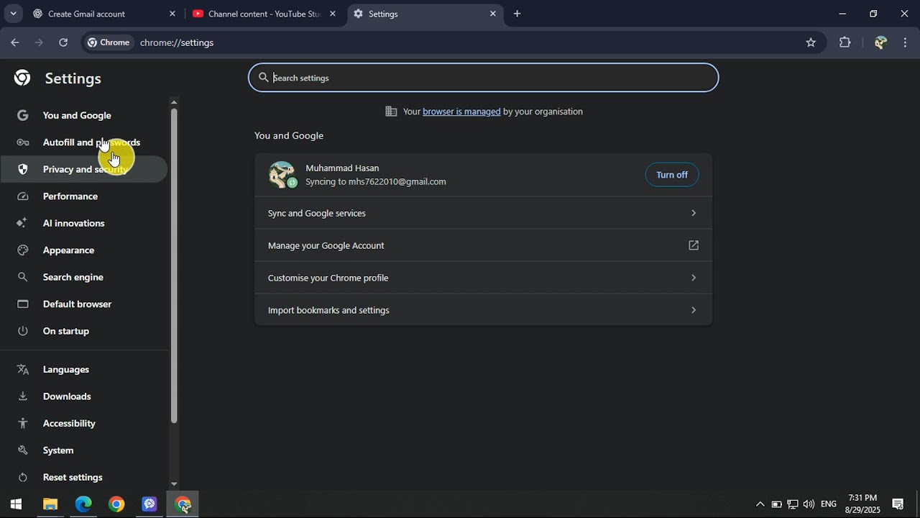Click the sidebar scrollbar down arrow
Image resolution: width=920 pixels, height=518 pixels.
click(x=174, y=484)
